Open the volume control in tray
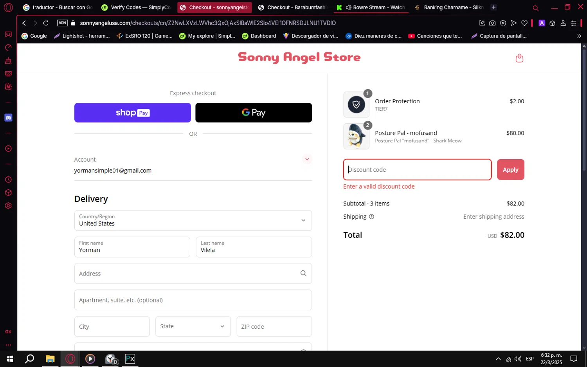587x367 pixels. click(x=518, y=359)
